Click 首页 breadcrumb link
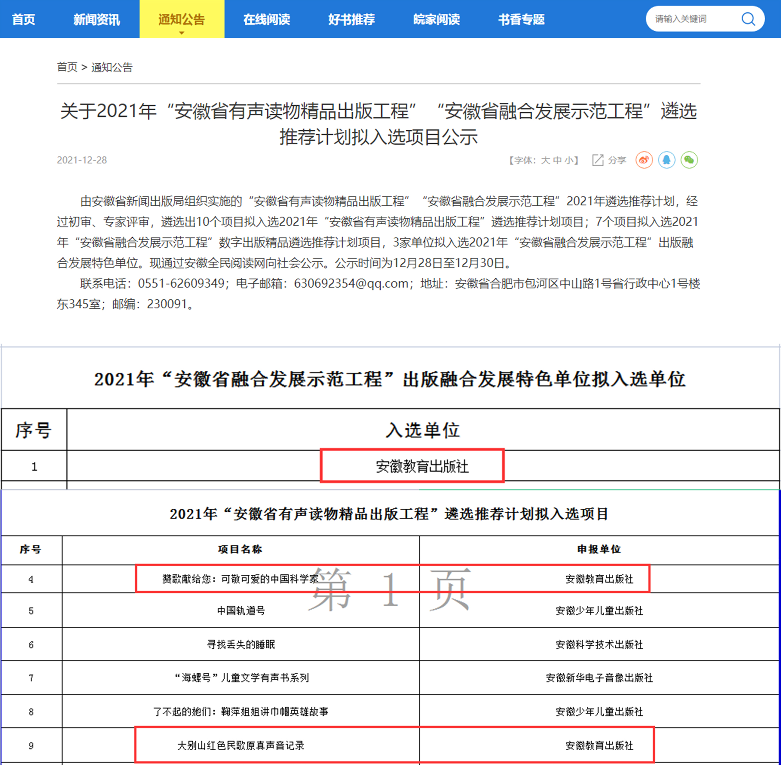 (67, 67)
